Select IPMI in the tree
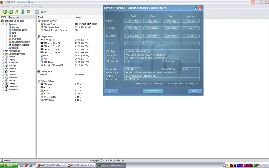The height and width of the screenshot is (168, 269). 14,36
